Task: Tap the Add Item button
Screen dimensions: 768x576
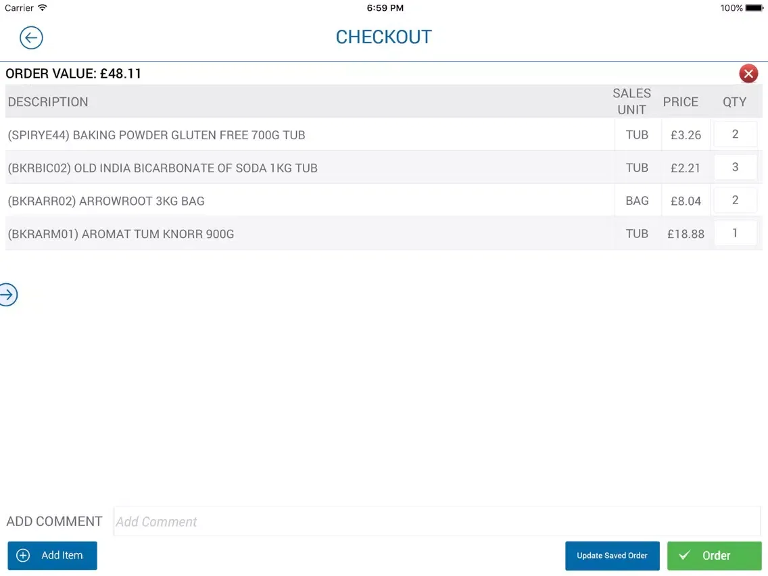Action: pos(53,556)
